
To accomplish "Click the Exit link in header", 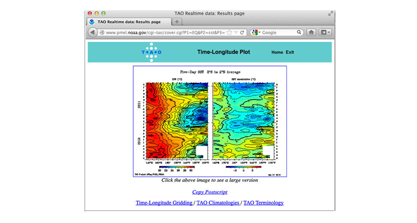I will tap(290, 52).
